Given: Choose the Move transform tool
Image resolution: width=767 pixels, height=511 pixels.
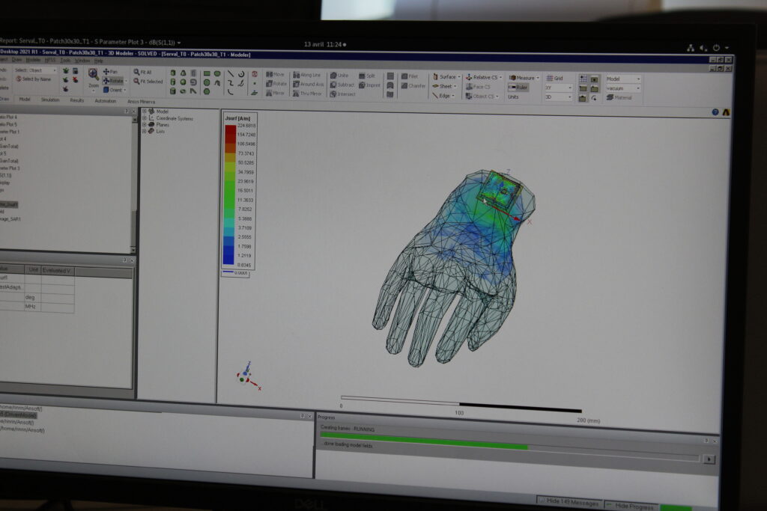Looking at the screenshot, I should pos(275,74).
